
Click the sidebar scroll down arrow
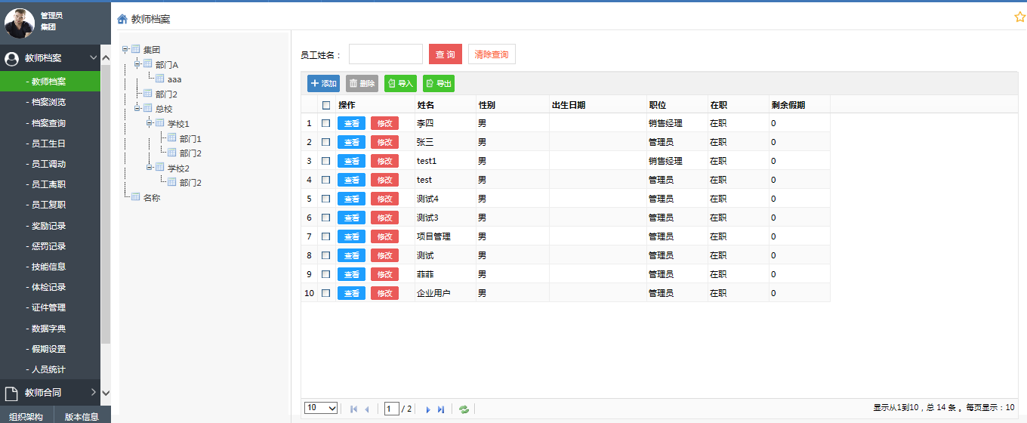(106, 393)
